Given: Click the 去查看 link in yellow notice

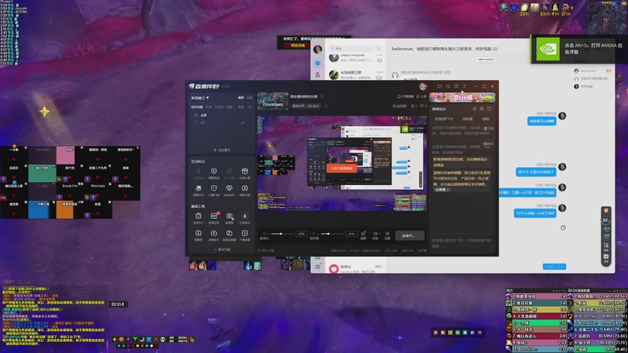Looking at the screenshot, I should click(441, 189).
